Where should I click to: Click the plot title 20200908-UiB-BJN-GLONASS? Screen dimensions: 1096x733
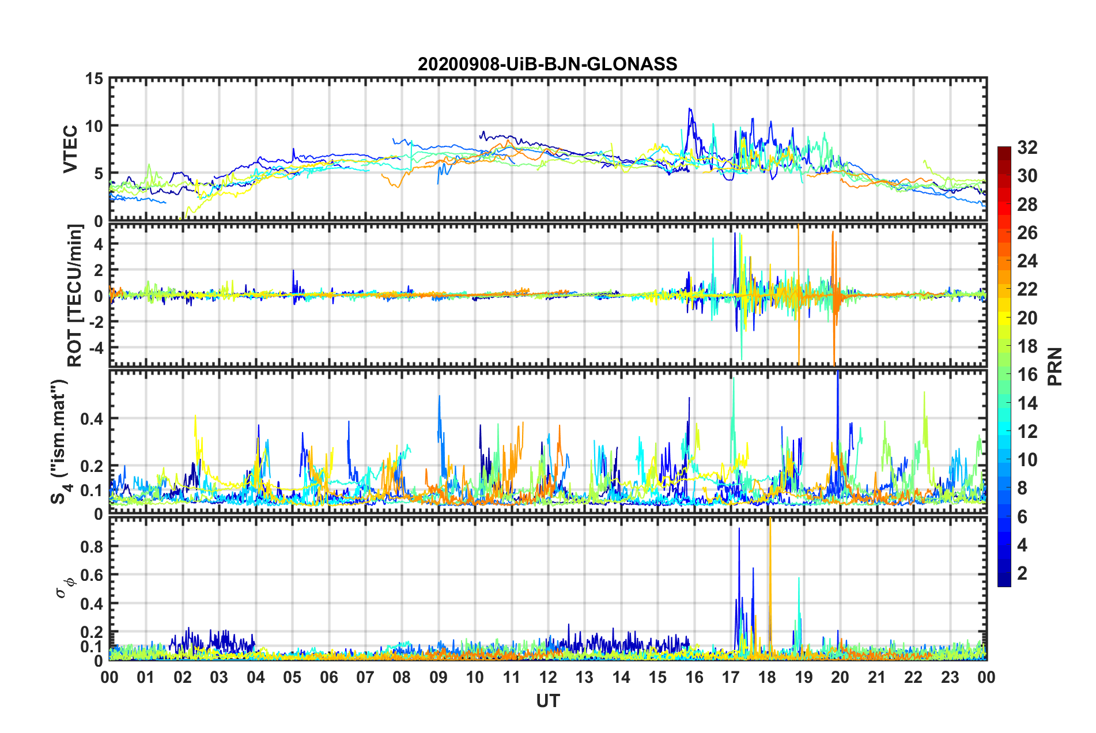tap(547, 64)
